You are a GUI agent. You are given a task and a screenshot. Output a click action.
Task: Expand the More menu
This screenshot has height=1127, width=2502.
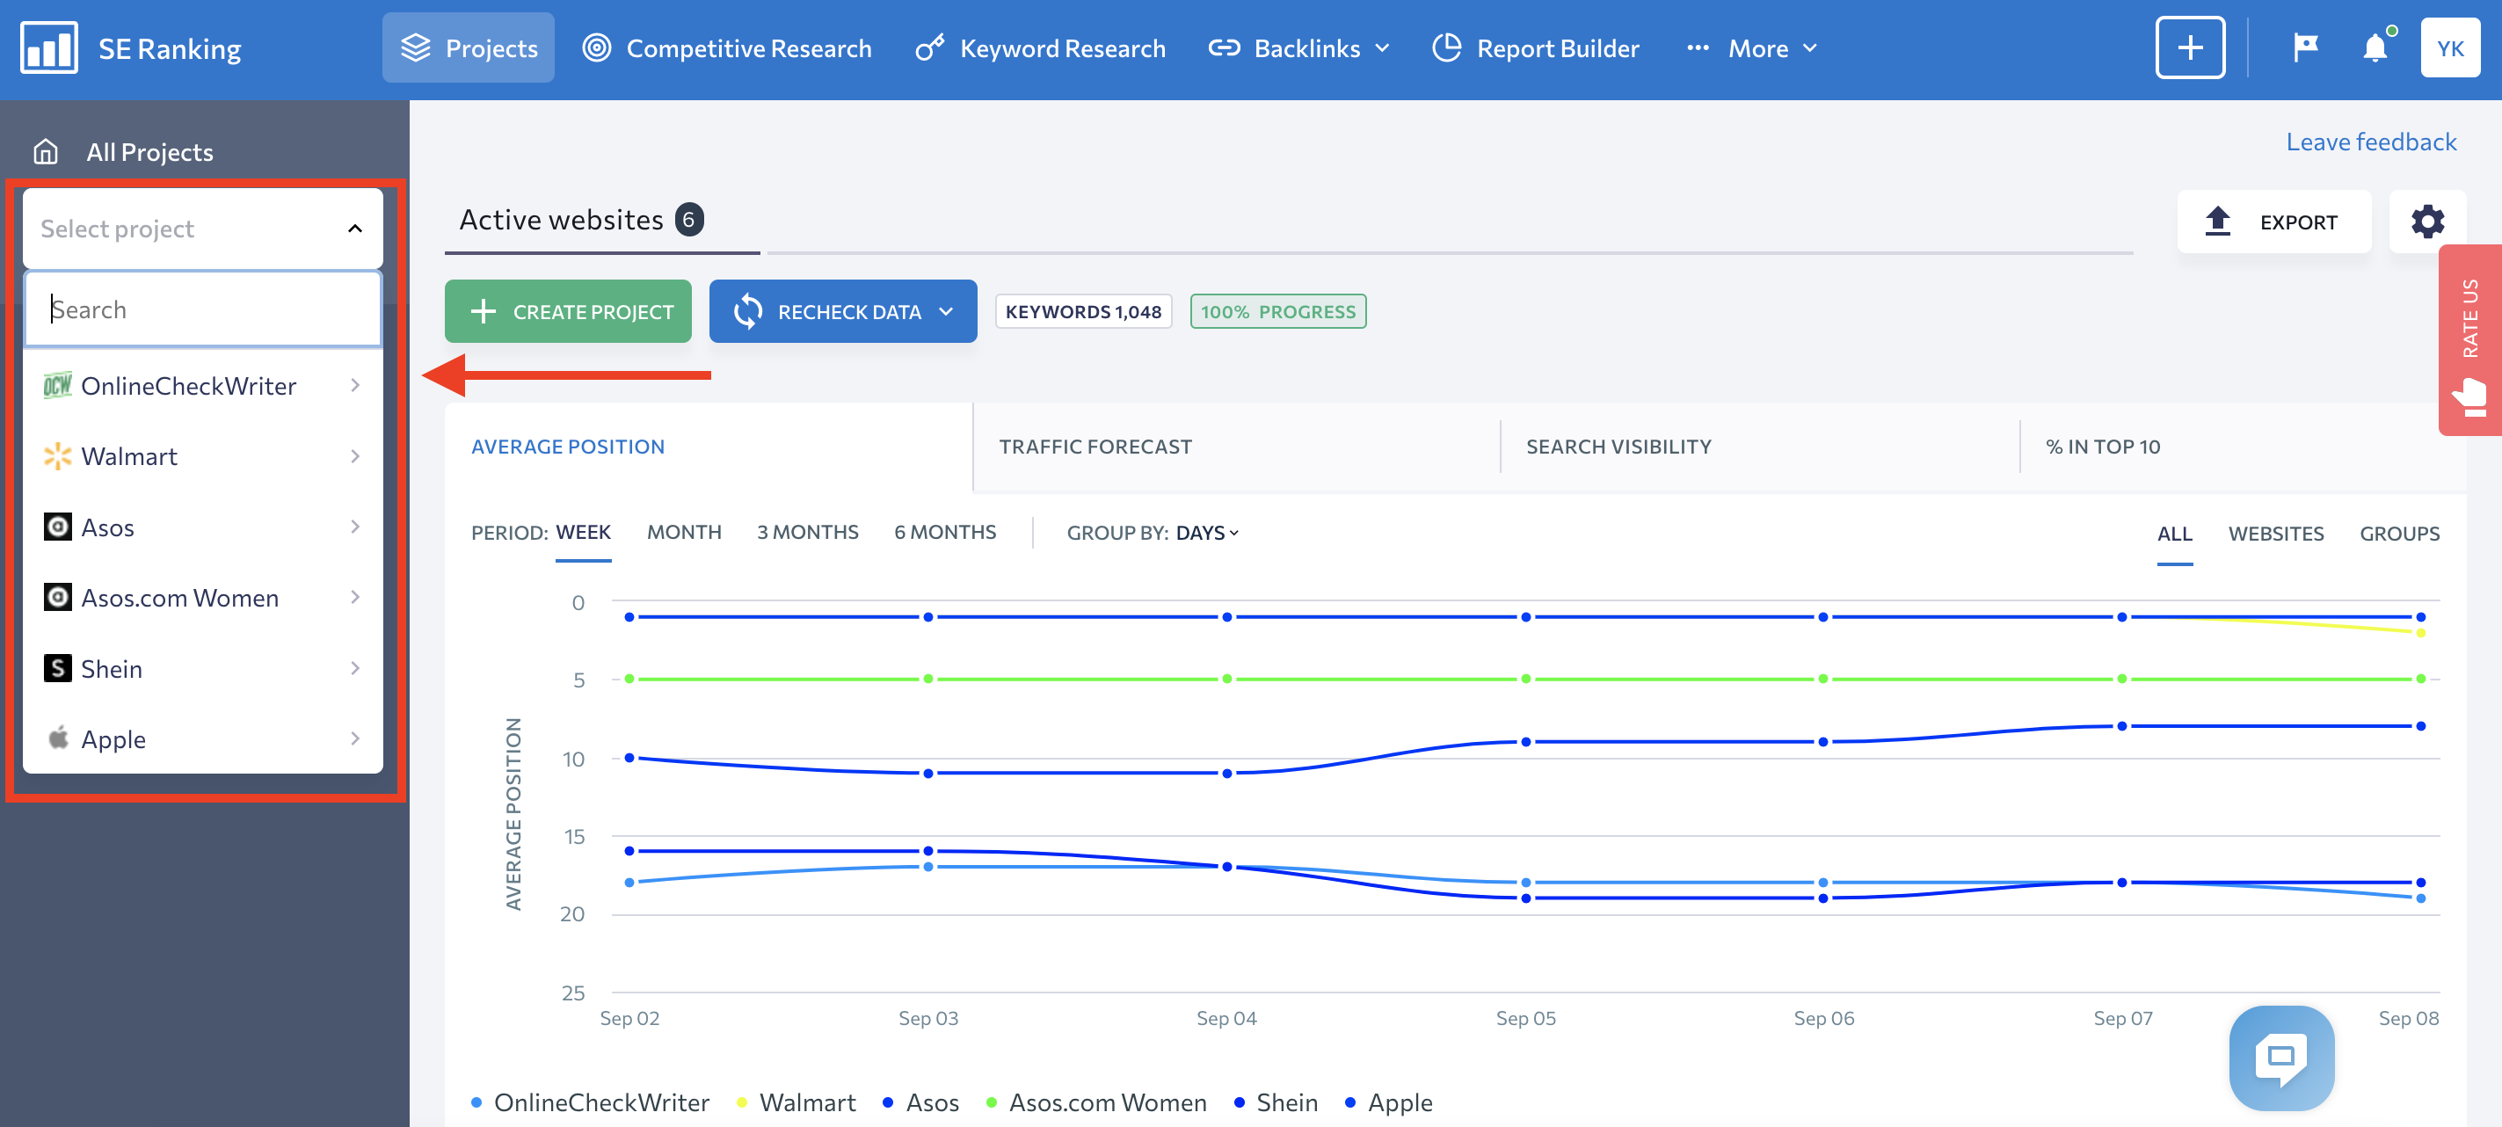[1752, 48]
